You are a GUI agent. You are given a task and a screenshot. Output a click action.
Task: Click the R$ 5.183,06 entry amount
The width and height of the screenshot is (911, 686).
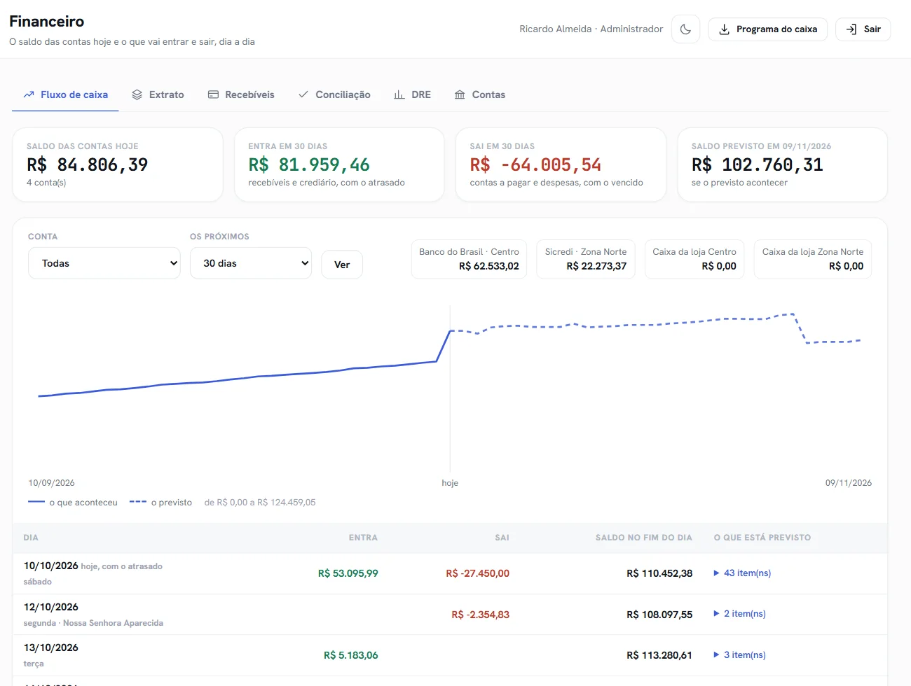[351, 655]
